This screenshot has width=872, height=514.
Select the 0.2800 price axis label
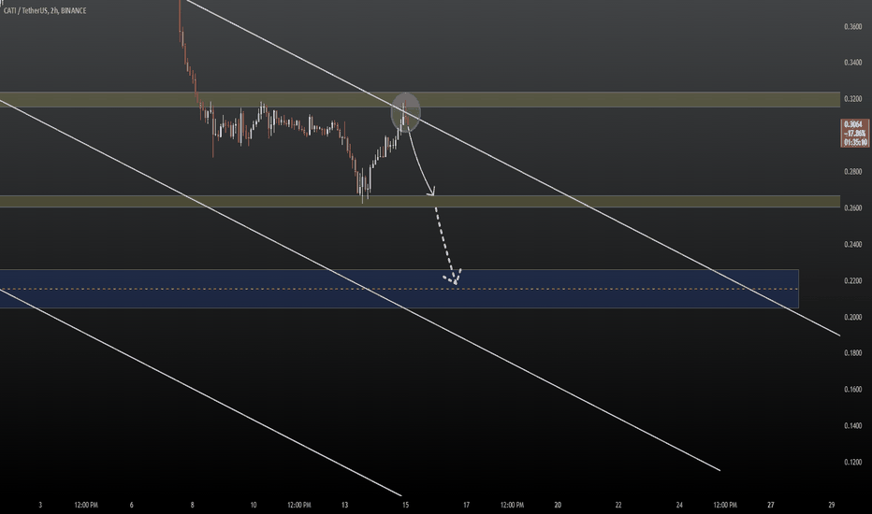852,172
